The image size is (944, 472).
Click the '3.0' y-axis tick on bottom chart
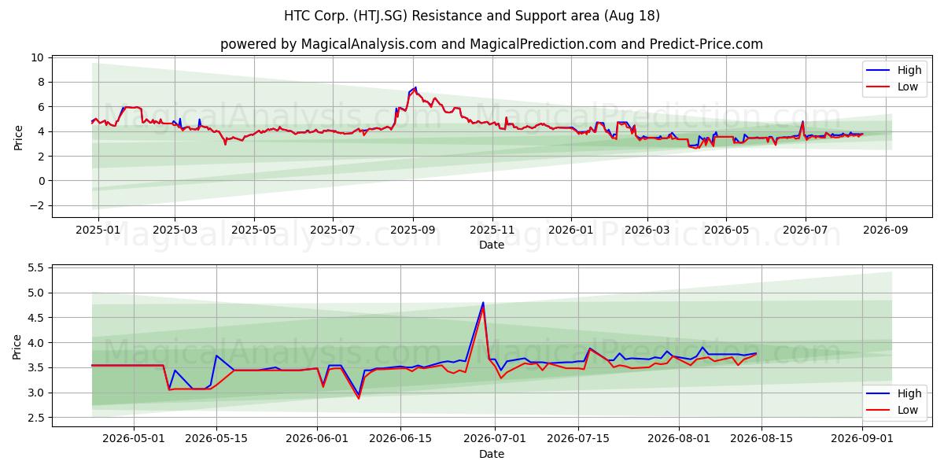click(x=35, y=393)
